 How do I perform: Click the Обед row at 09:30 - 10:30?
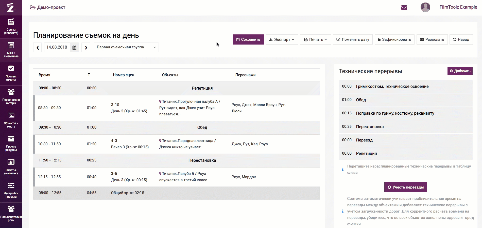pyautogui.click(x=177, y=128)
